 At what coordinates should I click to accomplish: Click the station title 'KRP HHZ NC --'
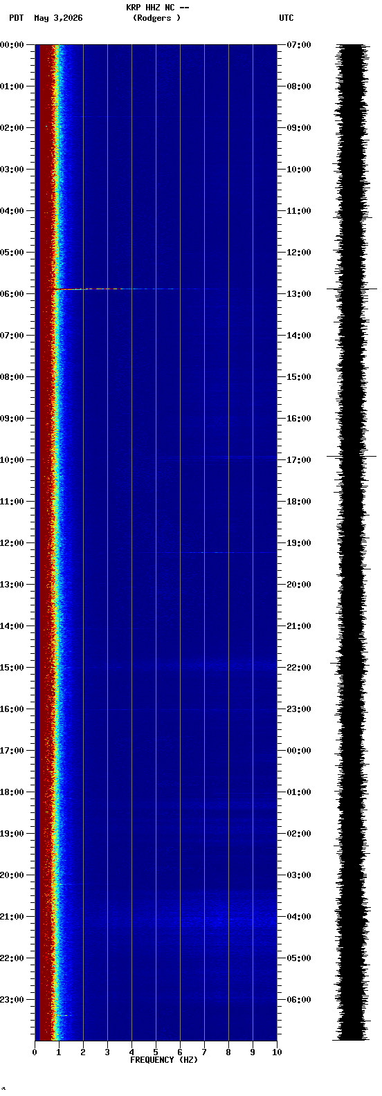158,8
